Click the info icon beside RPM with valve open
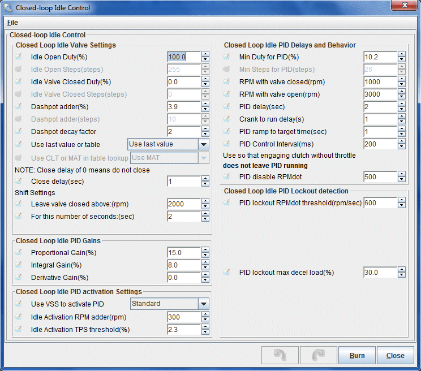Screen dimensions: 421x371 [226, 94]
